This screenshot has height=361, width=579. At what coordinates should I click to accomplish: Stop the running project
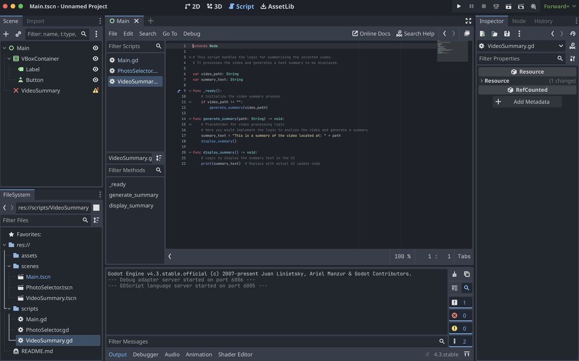tap(483, 6)
